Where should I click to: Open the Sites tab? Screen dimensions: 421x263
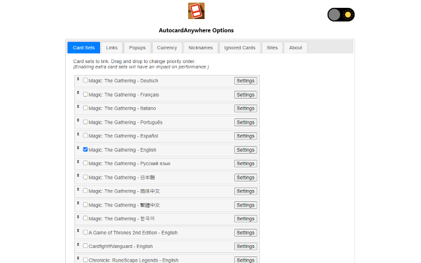pyautogui.click(x=272, y=48)
